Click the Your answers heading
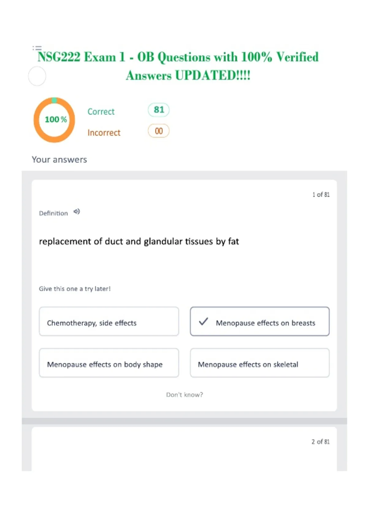The width and height of the screenshot is (368, 521). click(x=59, y=160)
